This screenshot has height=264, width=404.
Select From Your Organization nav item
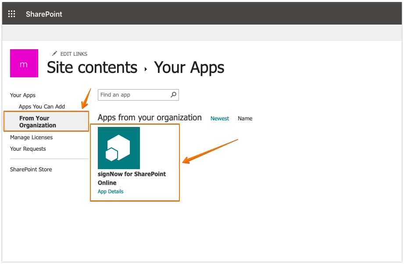click(x=46, y=122)
